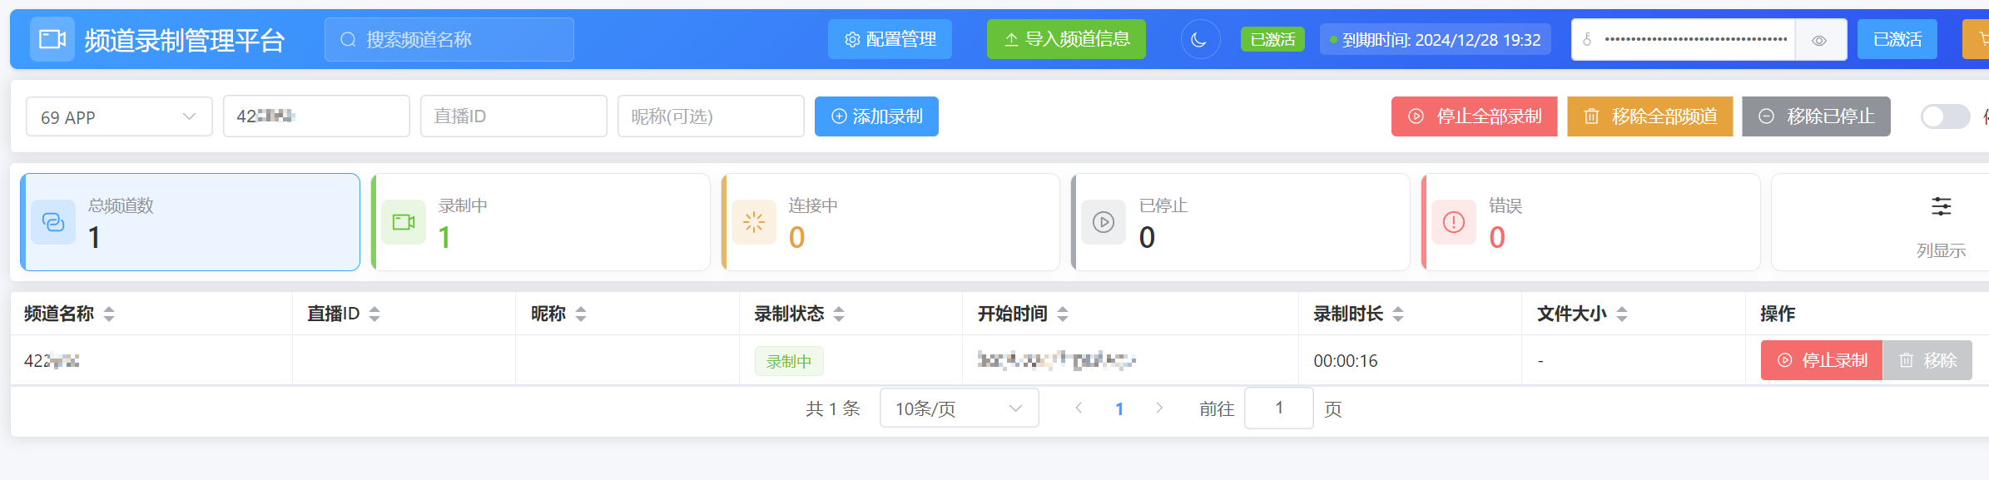Click the error status card icon
Screen dimensions: 1989x480
(1453, 222)
